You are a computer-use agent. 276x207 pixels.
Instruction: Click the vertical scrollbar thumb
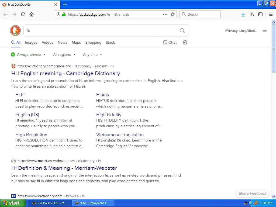[274, 49]
